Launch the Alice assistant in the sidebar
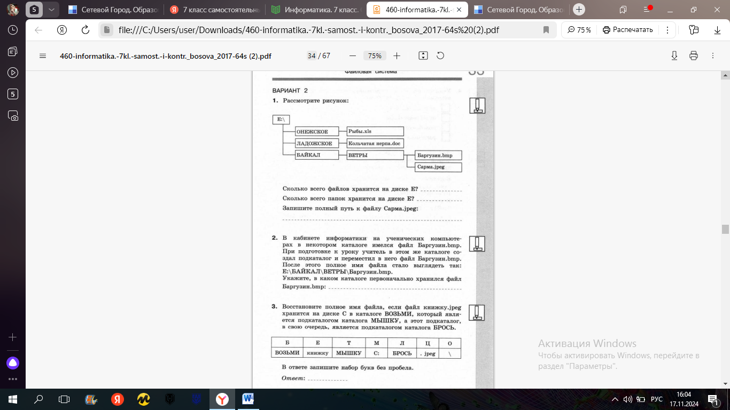730x410 pixels. (13, 363)
